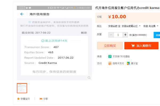The height and width of the screenshot is (106, 160).
Task: Click the 信用卡支付 credit card icon
Action: (x=110, y=63)
